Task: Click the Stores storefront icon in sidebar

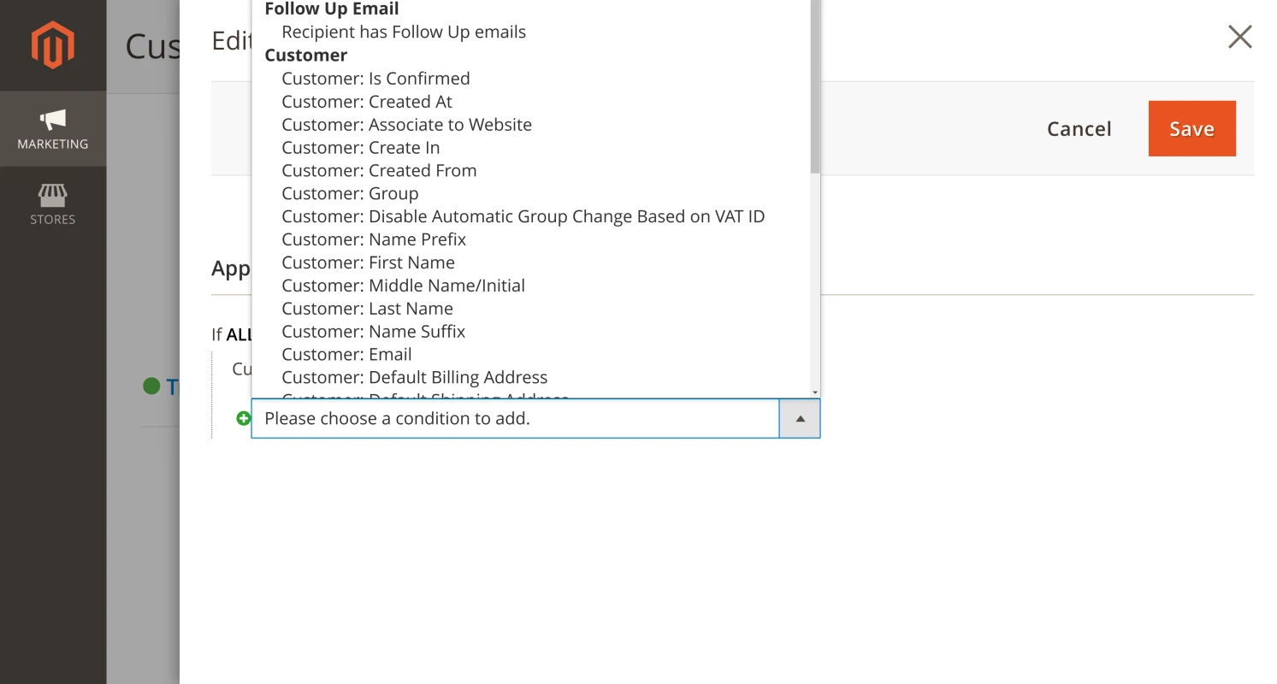Action: (53, 203)
